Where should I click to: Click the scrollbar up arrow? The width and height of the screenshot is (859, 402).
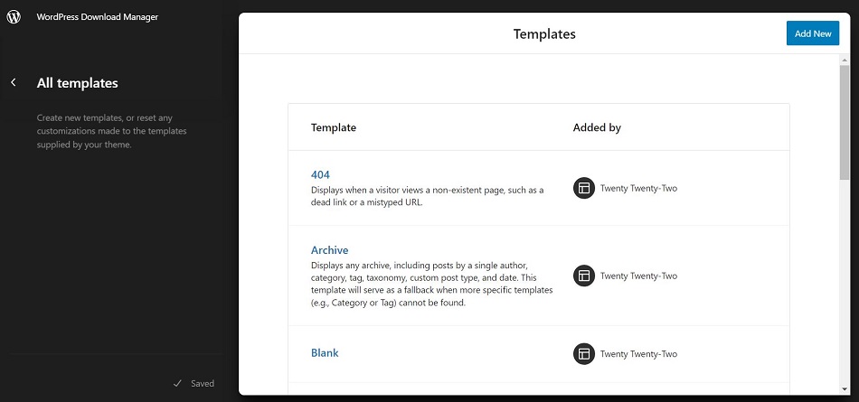[x=845, y=60]
